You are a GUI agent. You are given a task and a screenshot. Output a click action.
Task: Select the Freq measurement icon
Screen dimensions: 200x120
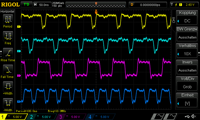[7, 36]
